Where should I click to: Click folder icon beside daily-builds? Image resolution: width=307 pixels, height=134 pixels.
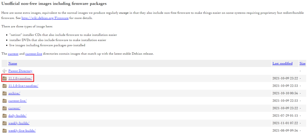(x=4, y=116)
